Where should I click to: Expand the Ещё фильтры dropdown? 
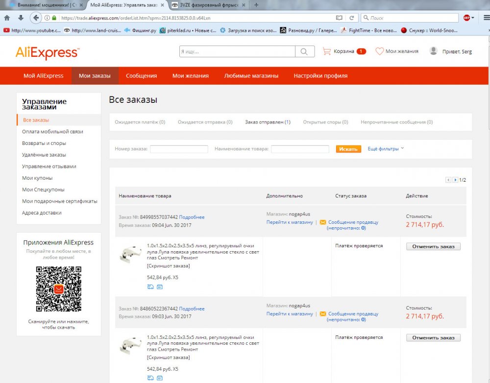pos(386,149)
